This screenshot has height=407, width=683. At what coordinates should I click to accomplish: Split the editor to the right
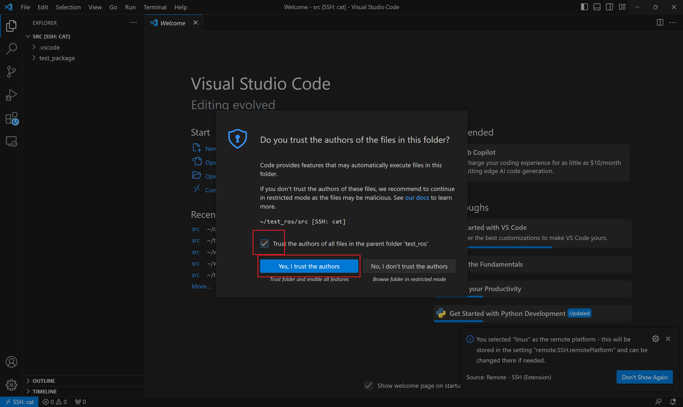click(660, 22)
